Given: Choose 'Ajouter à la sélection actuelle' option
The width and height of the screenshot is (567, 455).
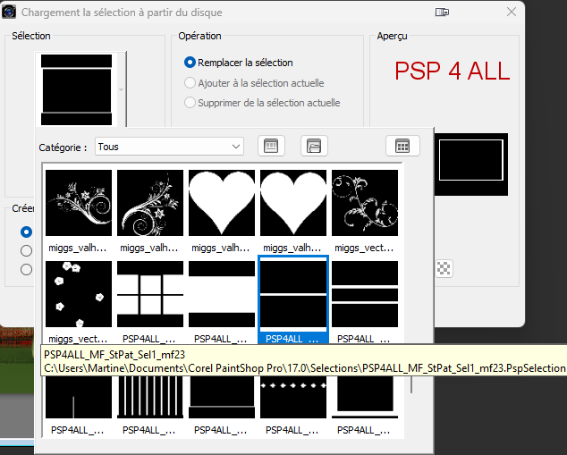Looking at the screenshot, I should (190, 83).
